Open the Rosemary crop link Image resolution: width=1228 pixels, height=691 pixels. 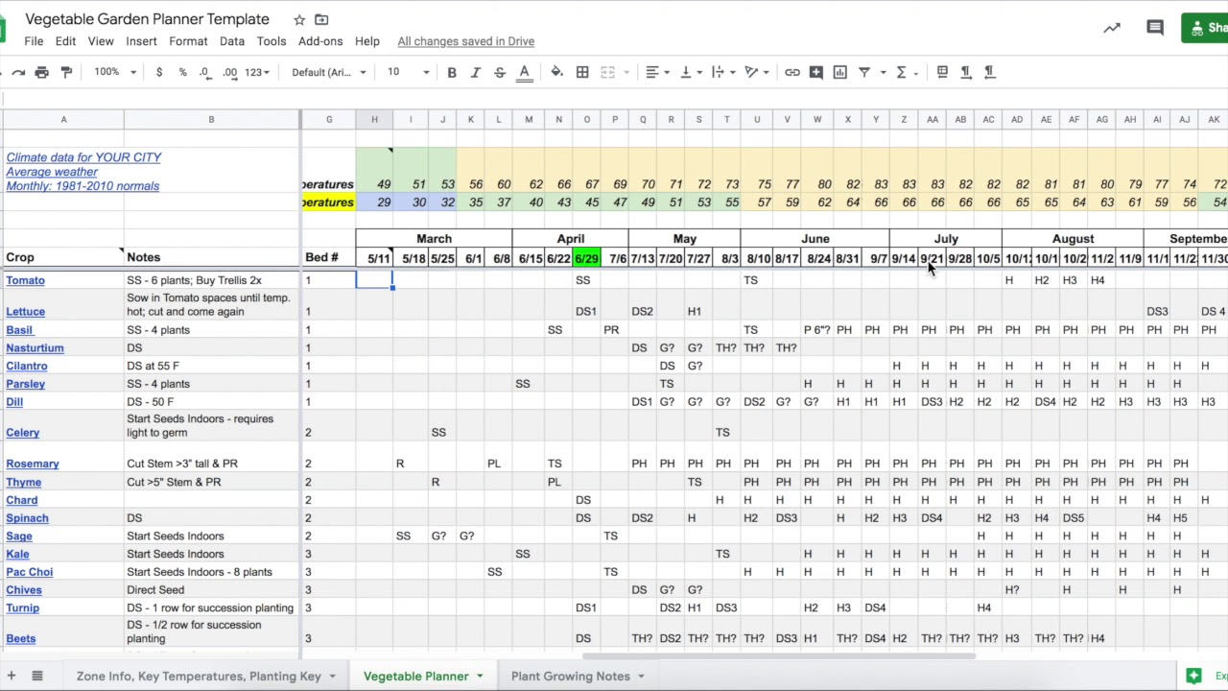pos(33,464)
